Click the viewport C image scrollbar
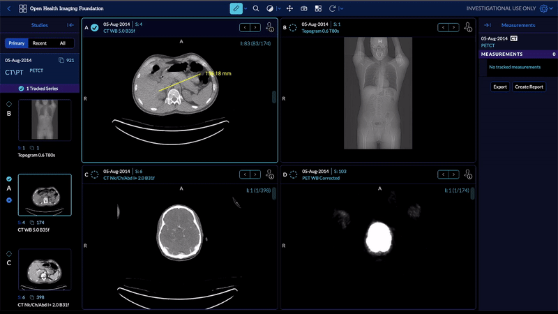This screenshot has height=314, width=558. coord(274,193)
